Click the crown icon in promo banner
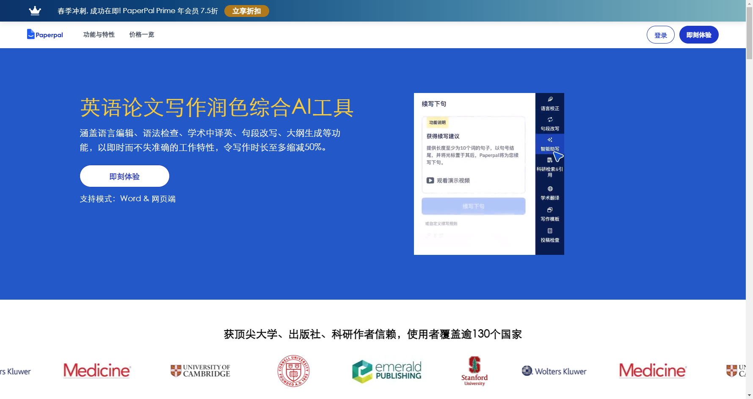This screenshot has height=399, width=753. (35, 11)
